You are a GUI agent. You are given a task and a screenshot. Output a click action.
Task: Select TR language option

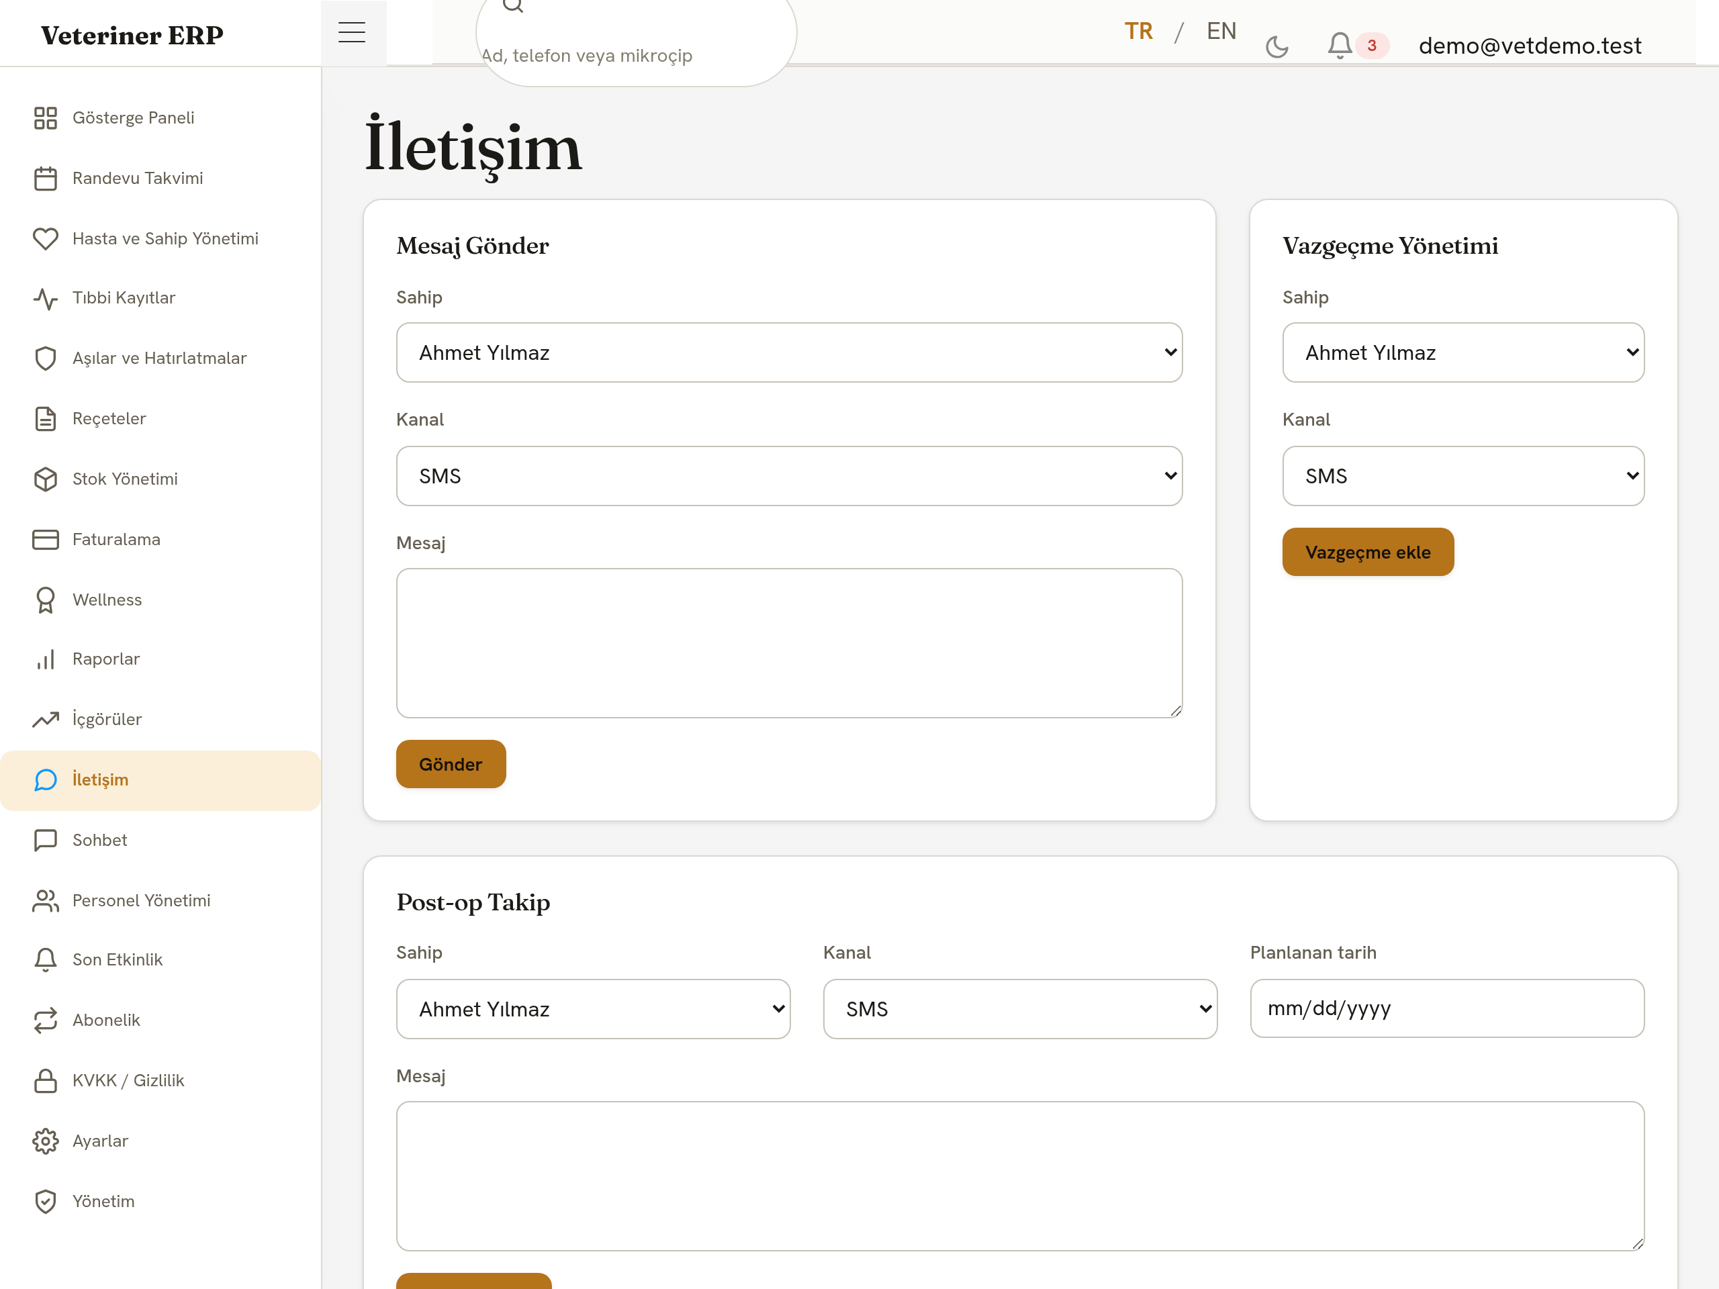click(x=1138, y=31)
